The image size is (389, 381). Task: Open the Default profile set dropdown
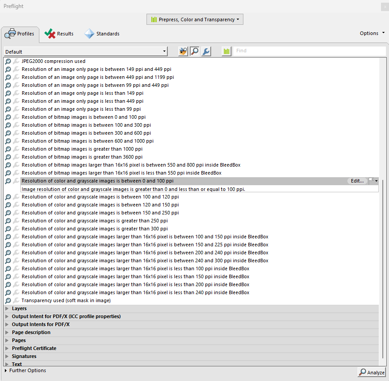click(x=85, y=52)
